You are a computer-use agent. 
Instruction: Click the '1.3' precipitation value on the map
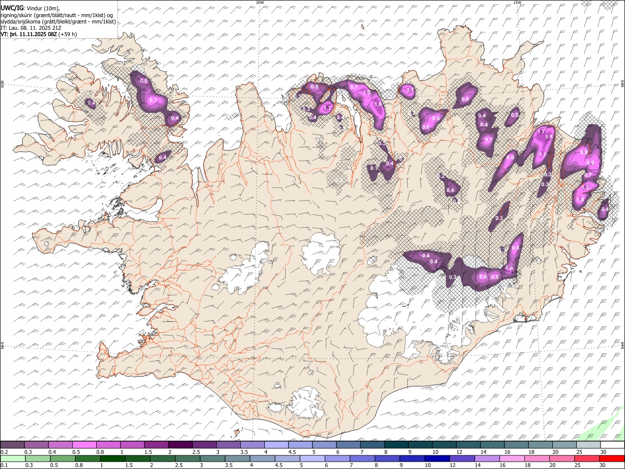click(585, 187)
